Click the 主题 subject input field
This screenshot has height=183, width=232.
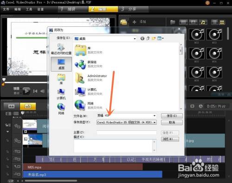point(127,133)
